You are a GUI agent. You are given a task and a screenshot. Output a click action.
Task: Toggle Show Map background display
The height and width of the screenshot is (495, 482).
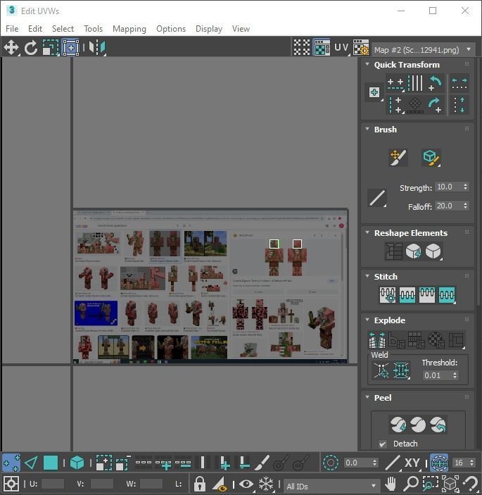tap(322, 47)
